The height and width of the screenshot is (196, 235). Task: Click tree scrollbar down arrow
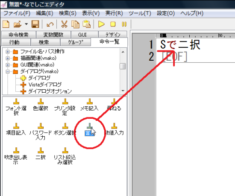(123, 91)
